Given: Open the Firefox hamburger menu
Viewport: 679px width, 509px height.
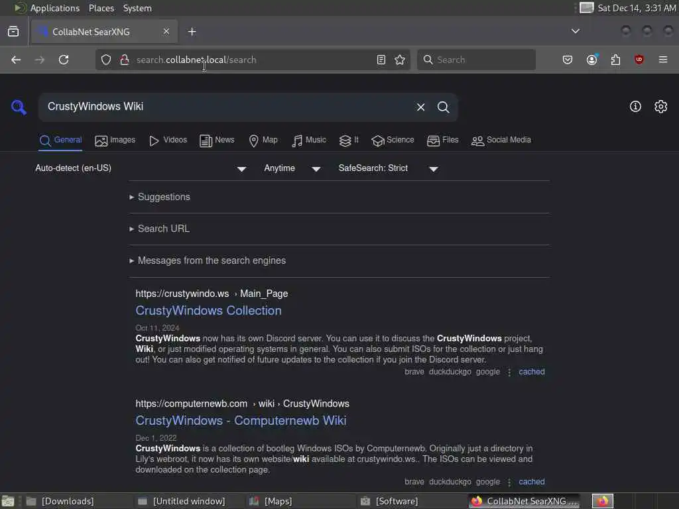Looking at the screenshot, I should click(663, 60).
